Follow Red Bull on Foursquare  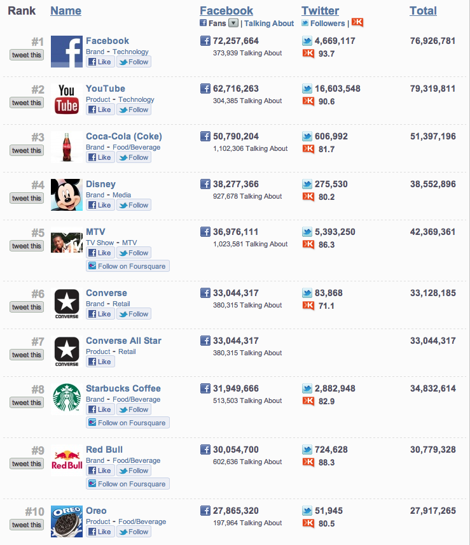point(127,483)
